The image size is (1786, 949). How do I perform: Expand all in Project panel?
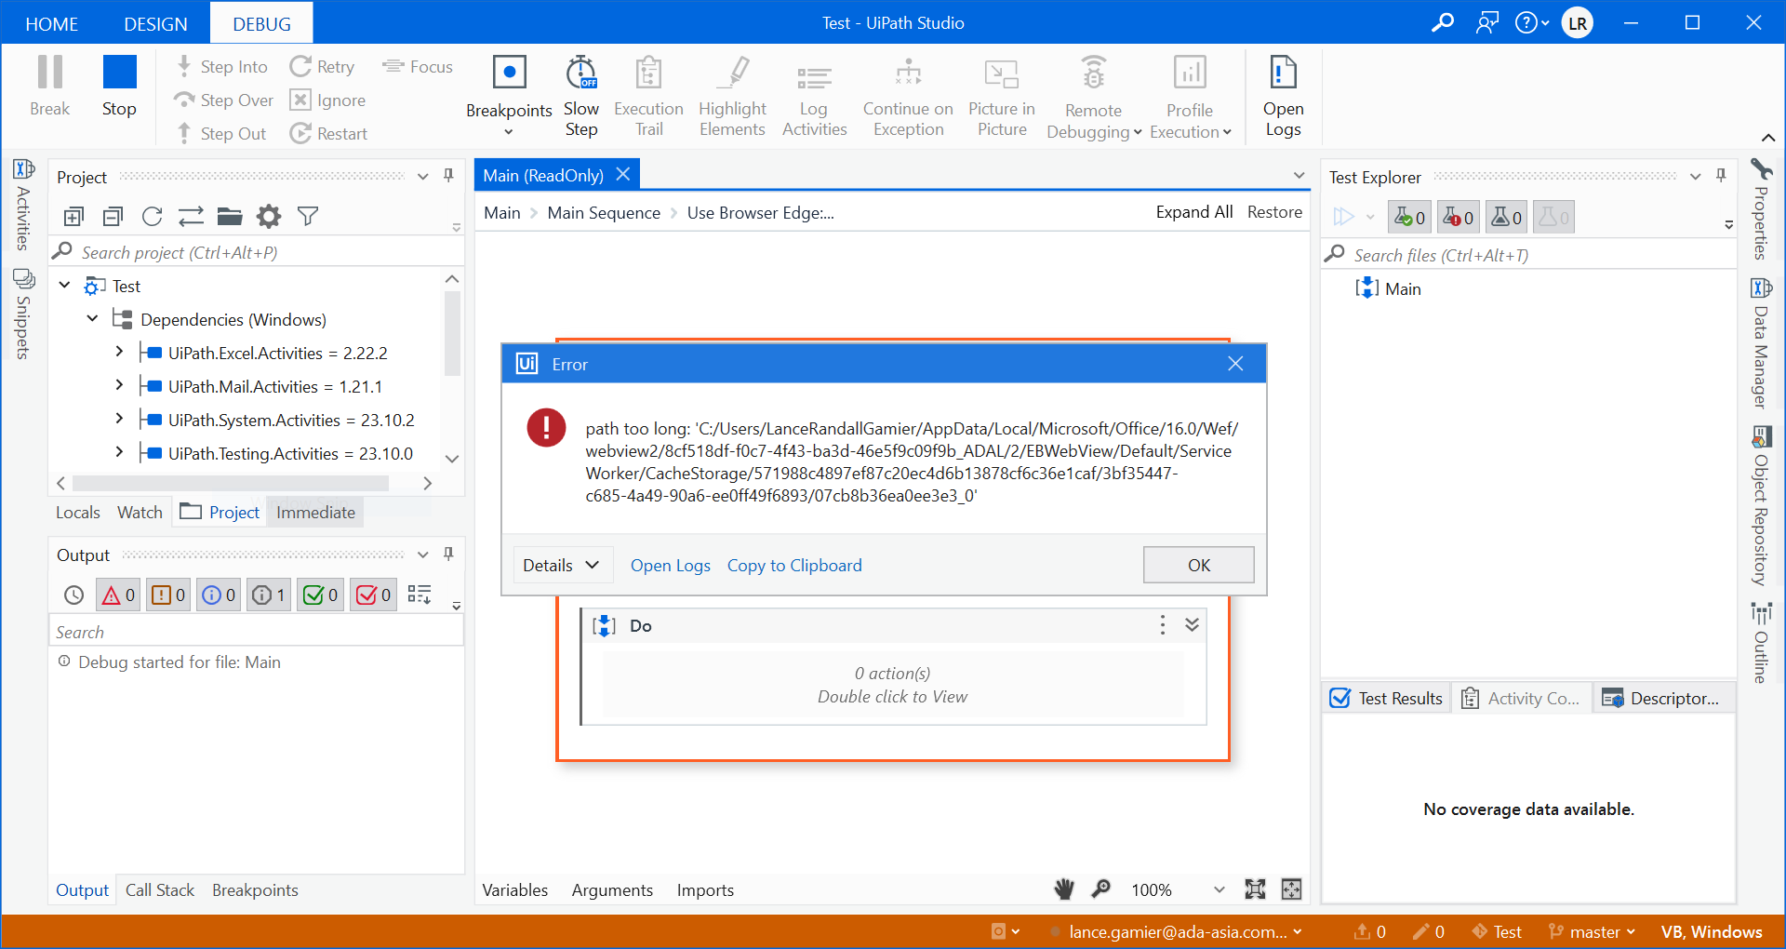pos(73,217)
